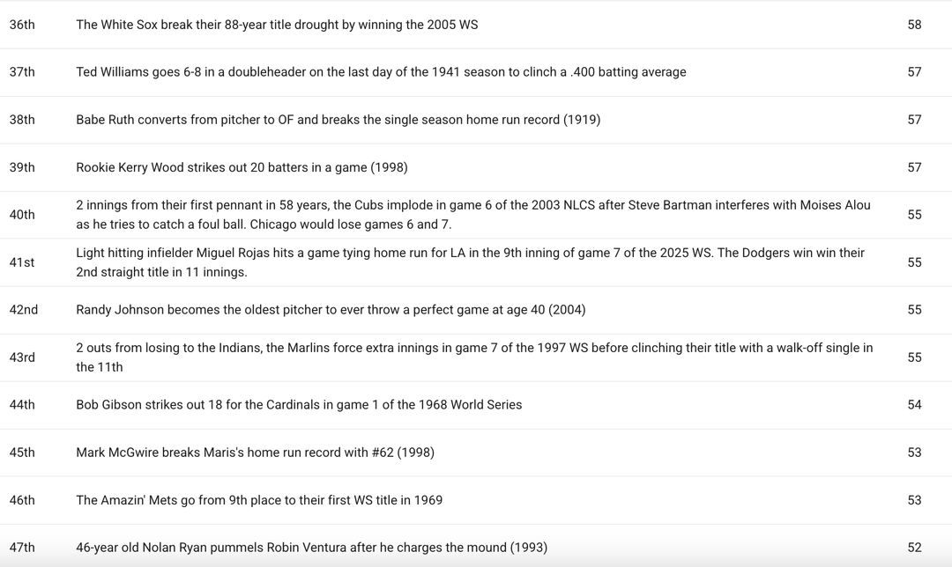Select the Mark McGwire #62 home run entry
The width and height of the screenshot is (952, 567).
[255, 453]
